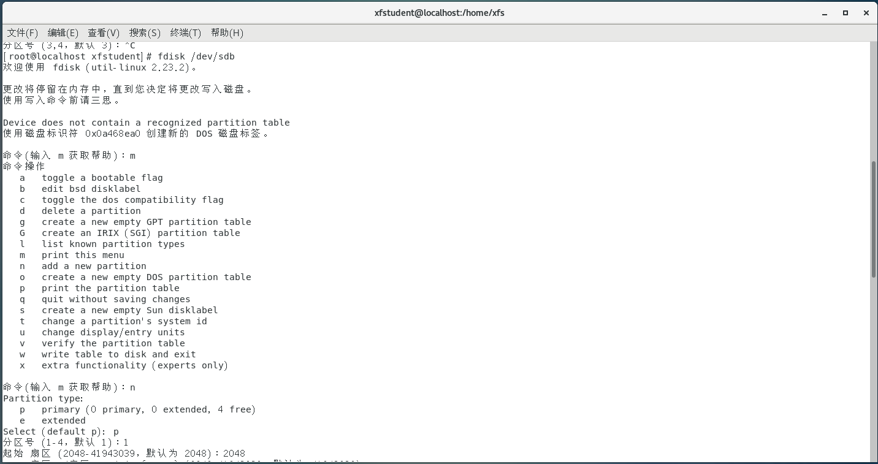Open the 终端(T) menu
This screenshot has width=878, height=464.
point(186,32)
